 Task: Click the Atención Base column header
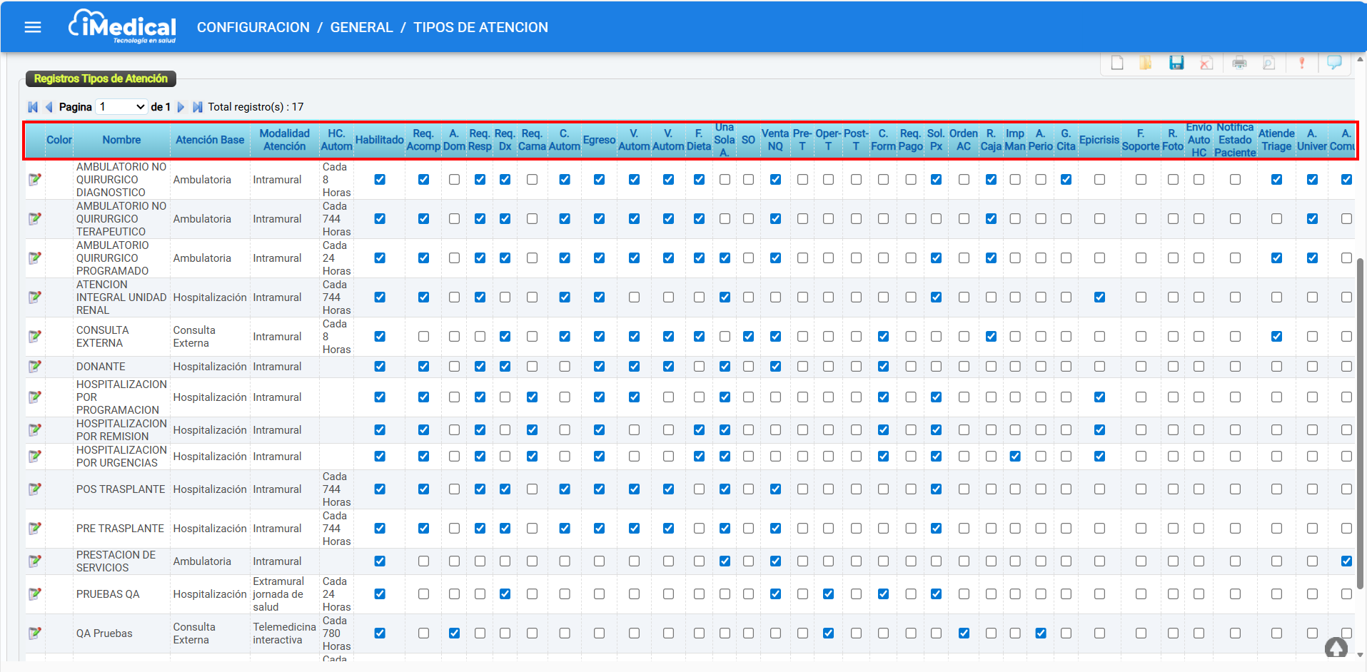[210, 140]
